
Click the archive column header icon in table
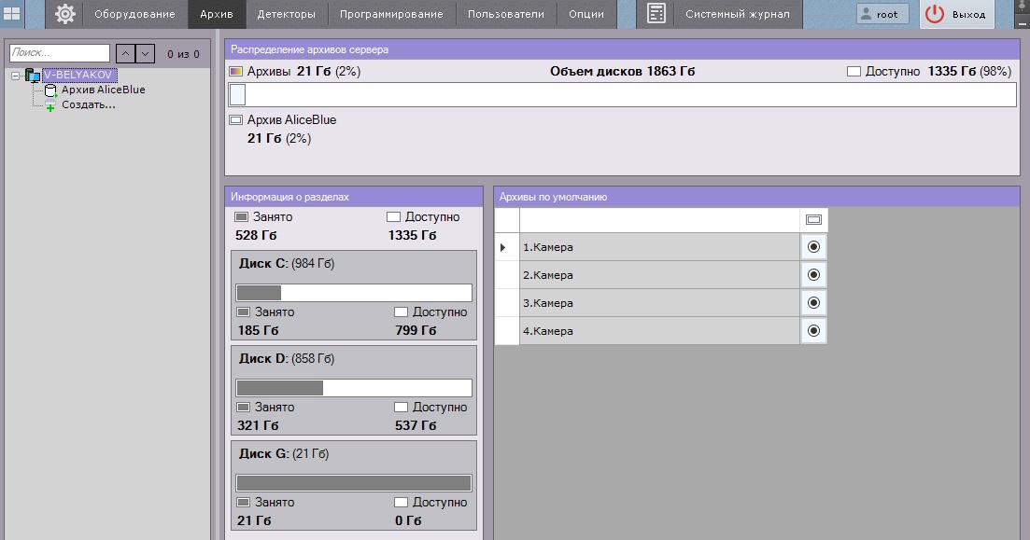[813, 220]
